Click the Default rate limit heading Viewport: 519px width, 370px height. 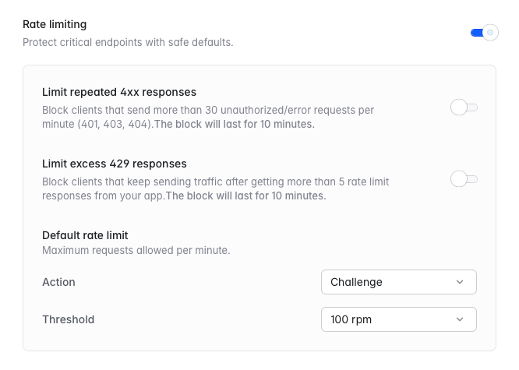pos(85,235)
